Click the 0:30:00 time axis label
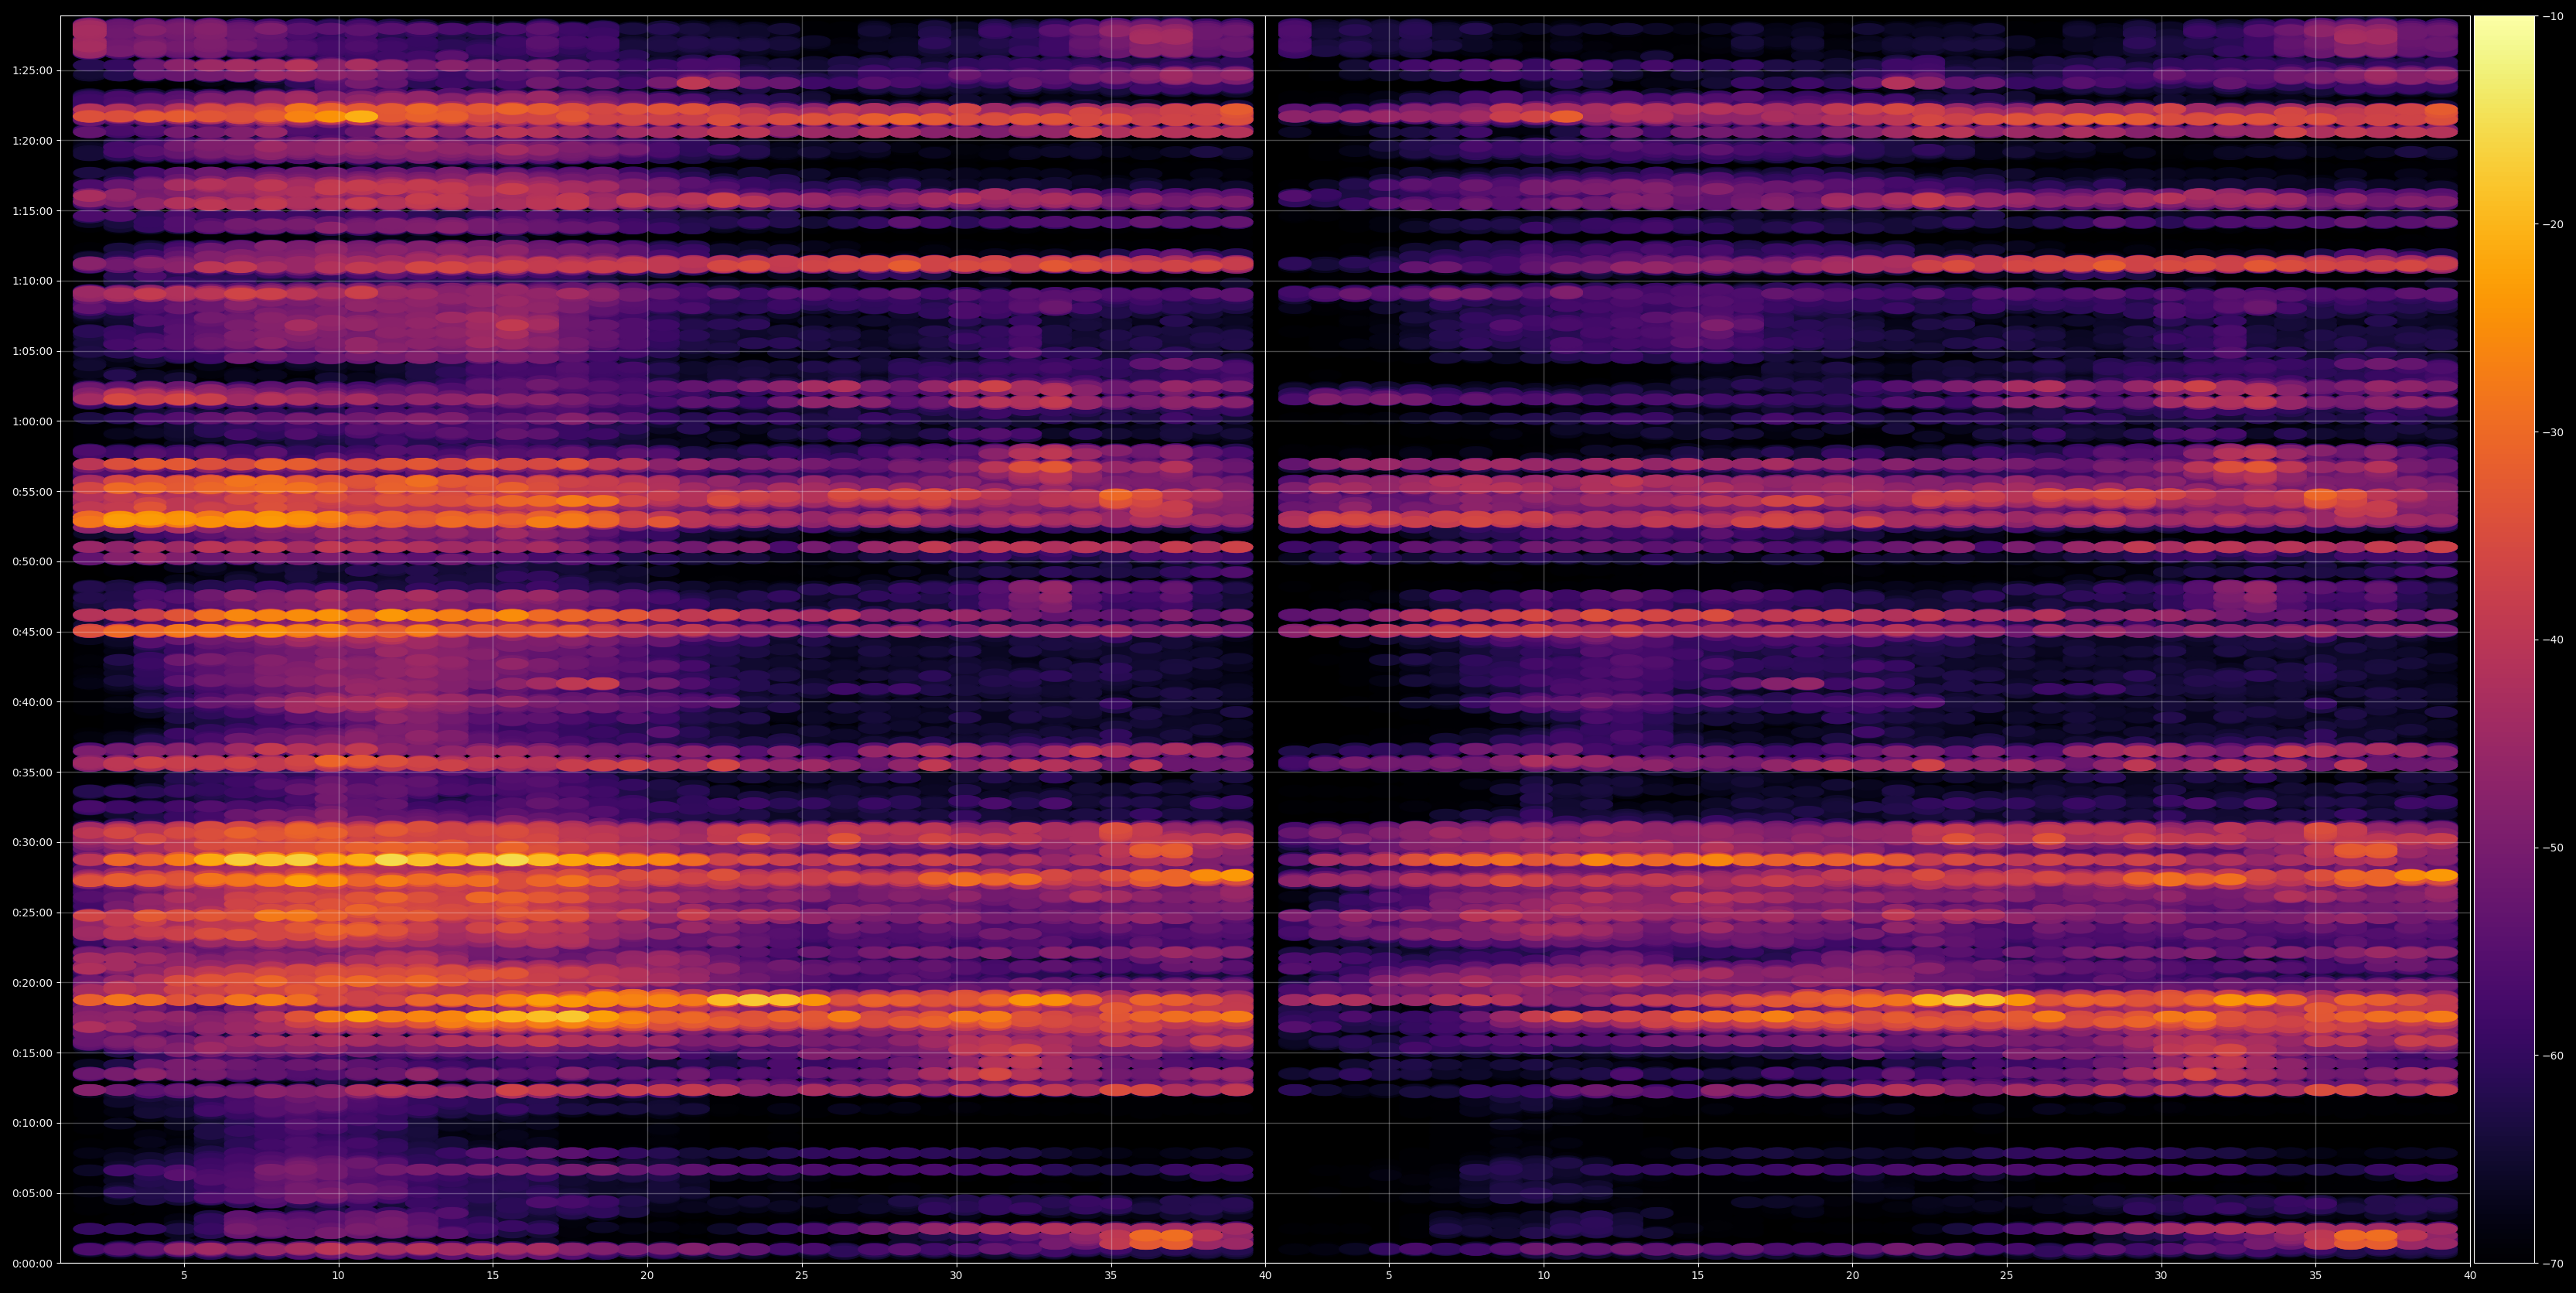 tap(32, 842)
